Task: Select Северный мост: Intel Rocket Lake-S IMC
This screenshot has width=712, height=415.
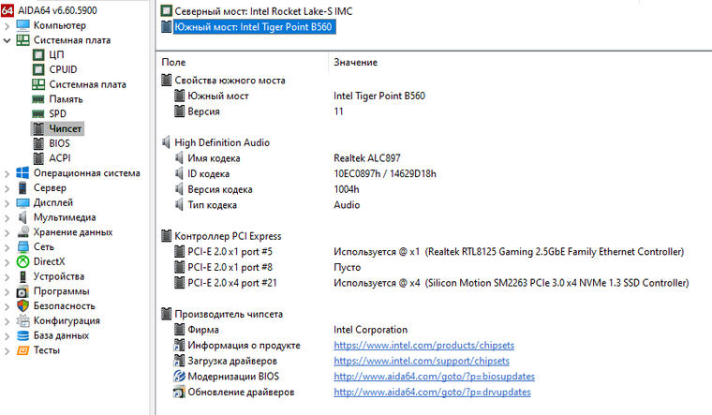Action: click(x=263, y=11)
